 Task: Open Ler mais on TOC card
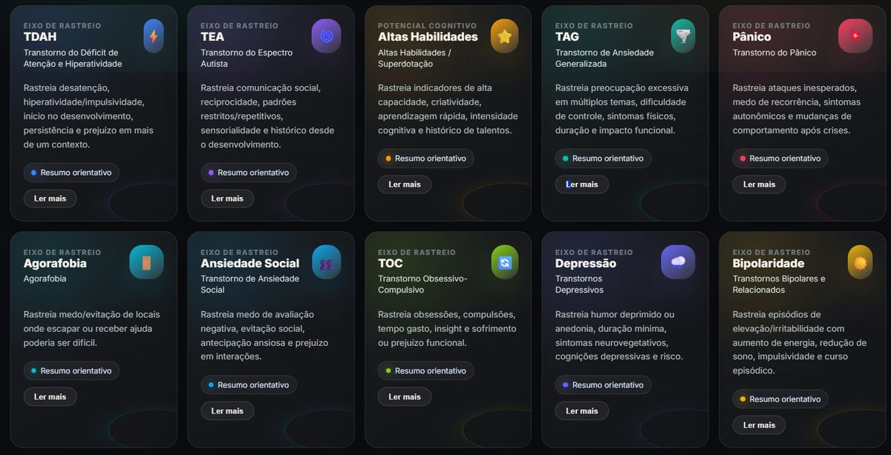[x=405, y=396]
